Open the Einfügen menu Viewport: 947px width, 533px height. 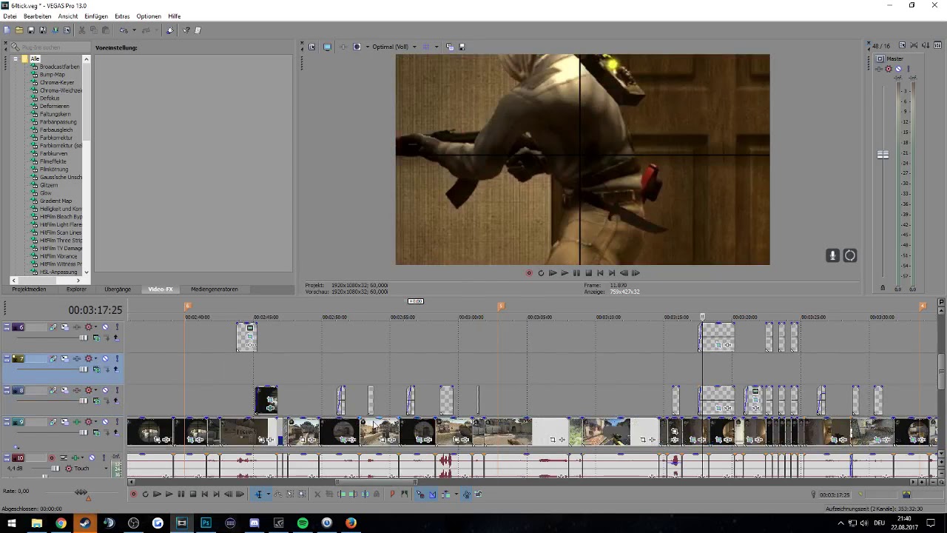point(96,16)
